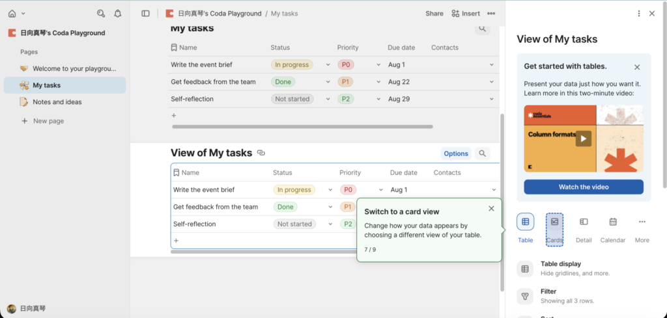Open Status dropdown for Self-reflection in top table
Image resolution: width=667 pixels, height=318 pixels.
tap(327, 99)
